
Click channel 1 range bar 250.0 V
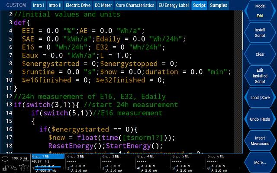tap(48, 166)
